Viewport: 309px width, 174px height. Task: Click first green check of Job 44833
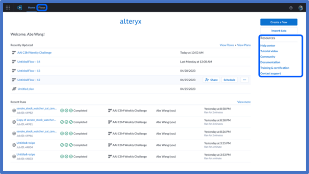pyautogui.click(x=62, y=157)
